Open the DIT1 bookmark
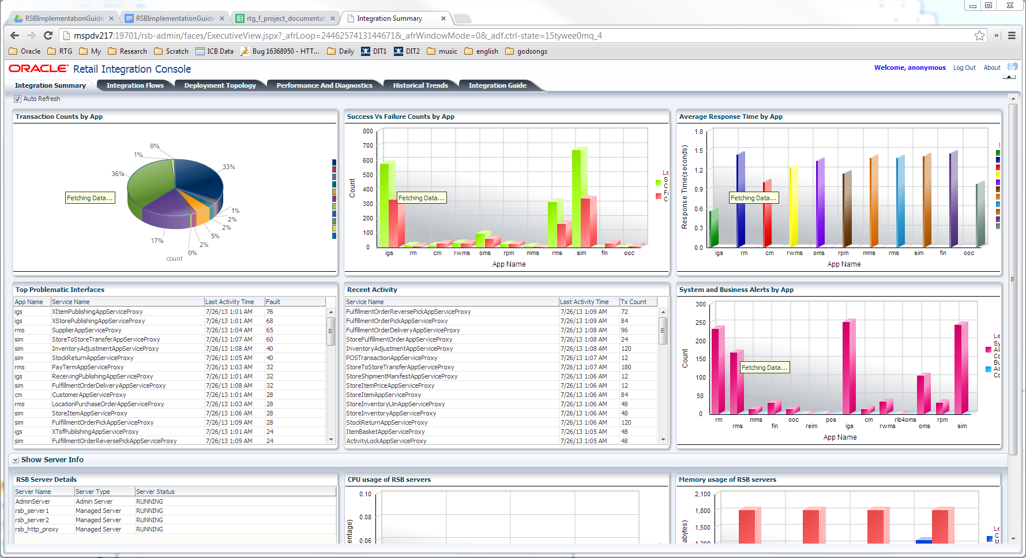Screen dimensions: 1026x558 click(374, 51)
